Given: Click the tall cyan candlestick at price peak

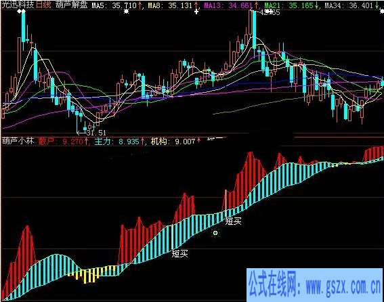Looking at the screenshot, I should coord(254,29).
